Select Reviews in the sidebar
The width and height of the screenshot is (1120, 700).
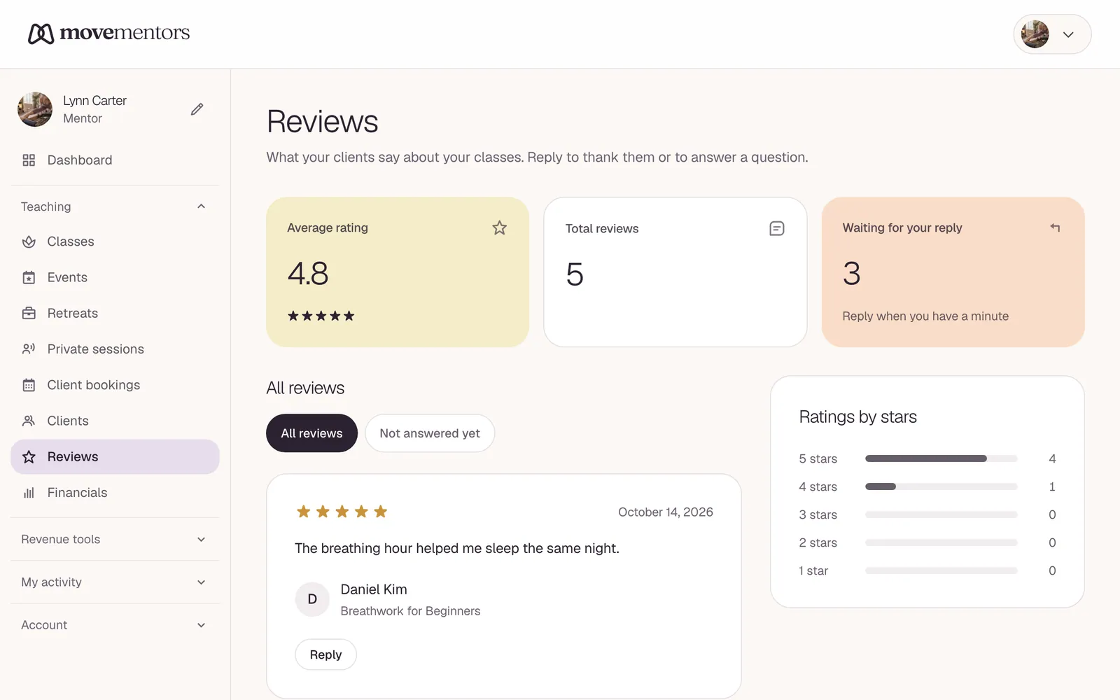coord(115,456)
